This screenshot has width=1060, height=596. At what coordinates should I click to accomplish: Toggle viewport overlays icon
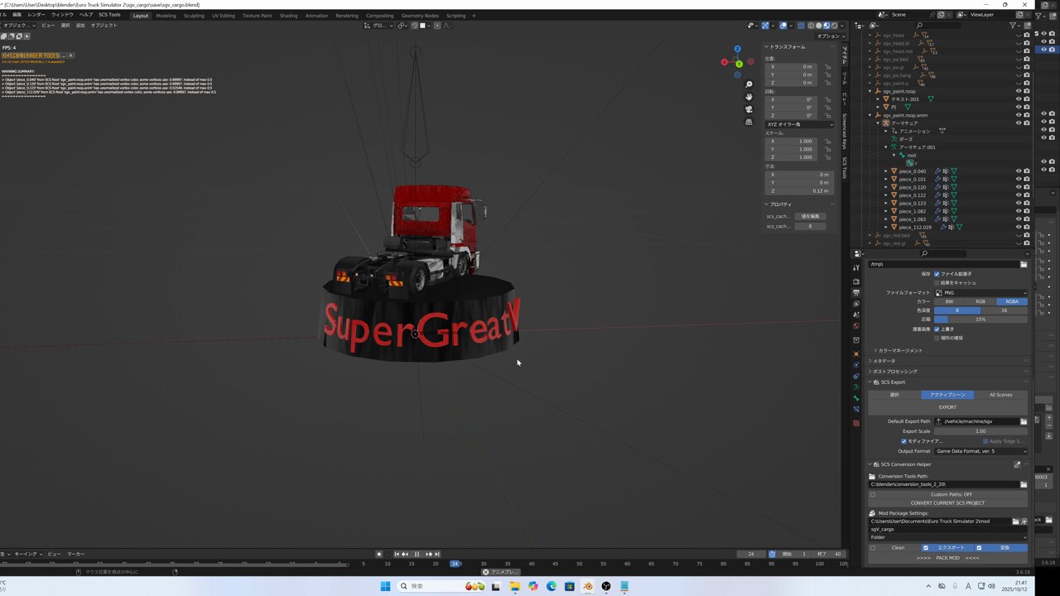783,26
